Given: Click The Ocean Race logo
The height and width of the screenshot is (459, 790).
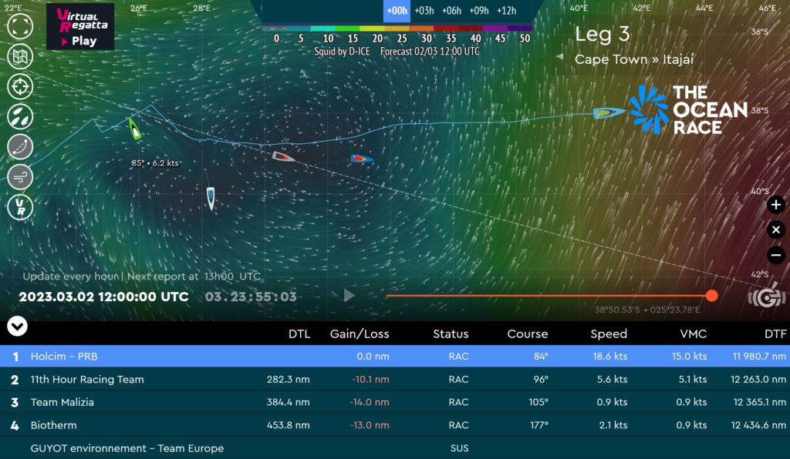Looking at the screenshot, I should pyautogui.click(x=687, y=109).
